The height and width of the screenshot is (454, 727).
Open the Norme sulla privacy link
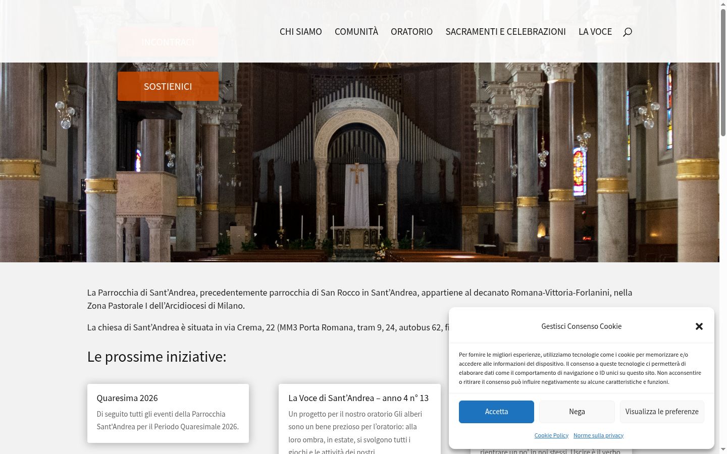[598, 435]
